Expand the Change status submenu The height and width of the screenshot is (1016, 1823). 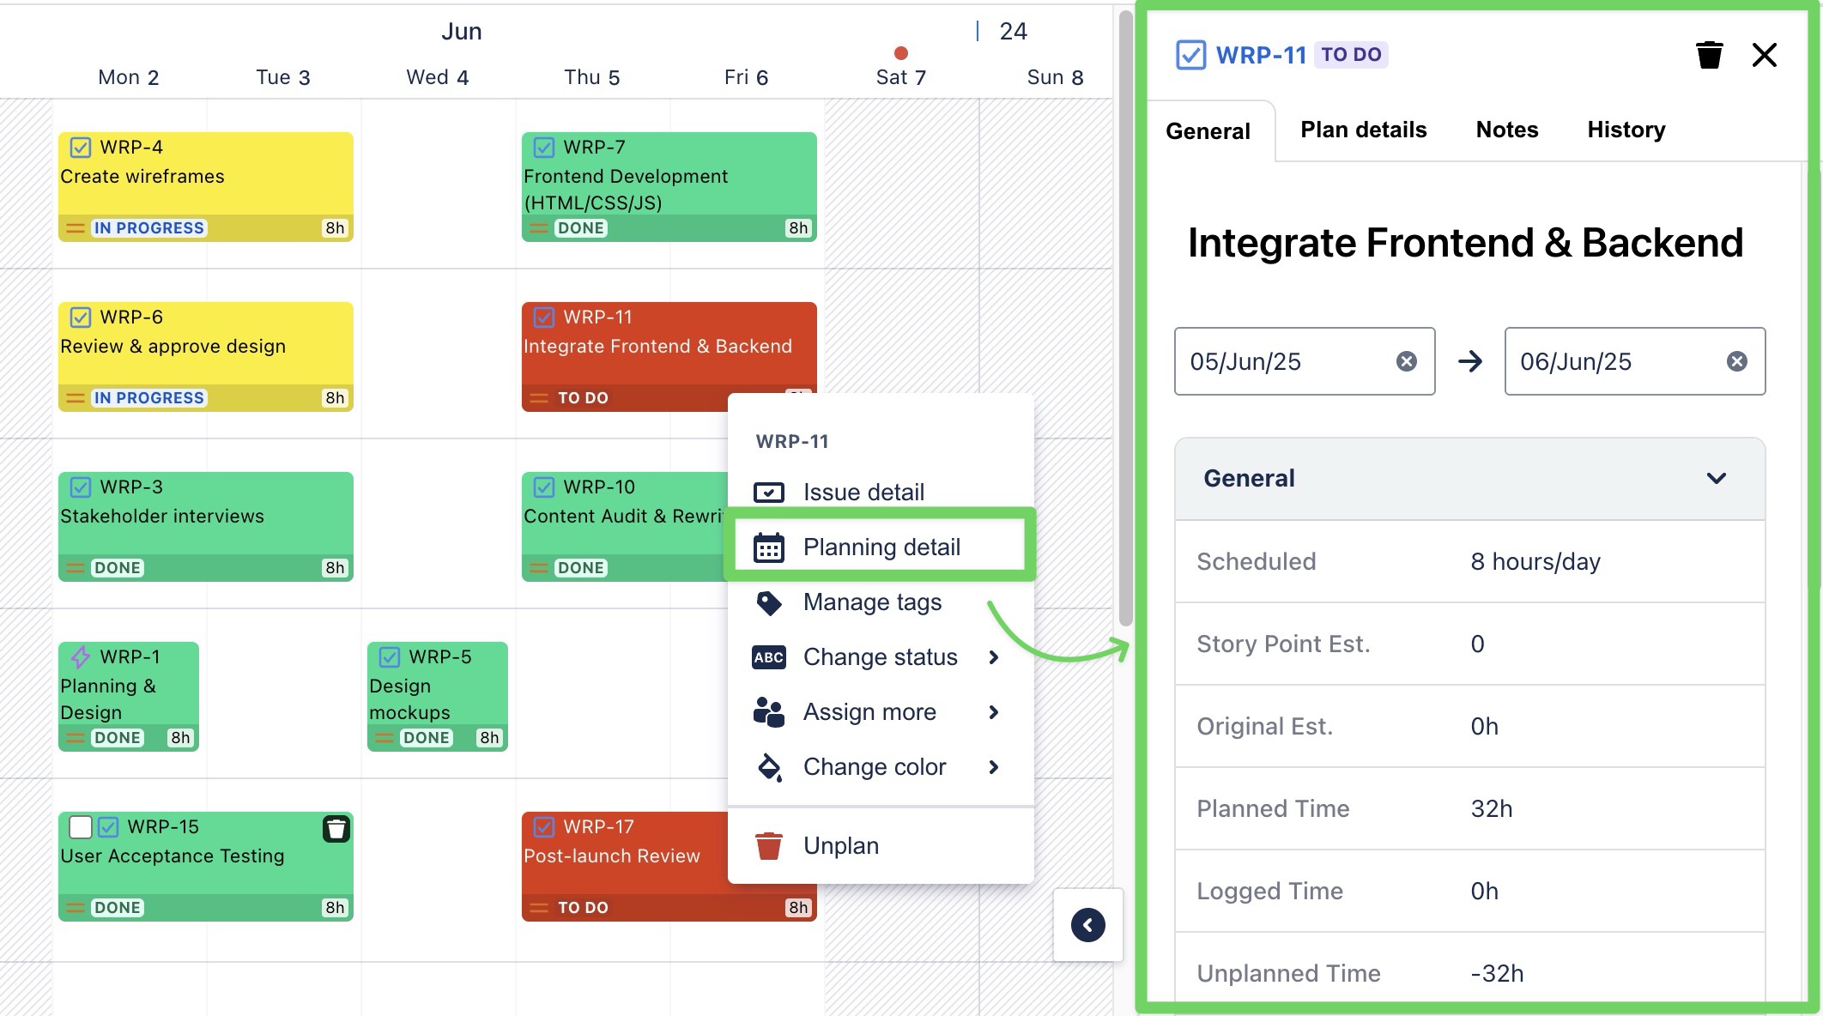point(994,657)
